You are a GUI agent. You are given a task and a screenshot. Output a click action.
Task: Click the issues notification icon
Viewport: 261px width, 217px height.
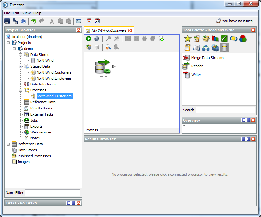219,21
